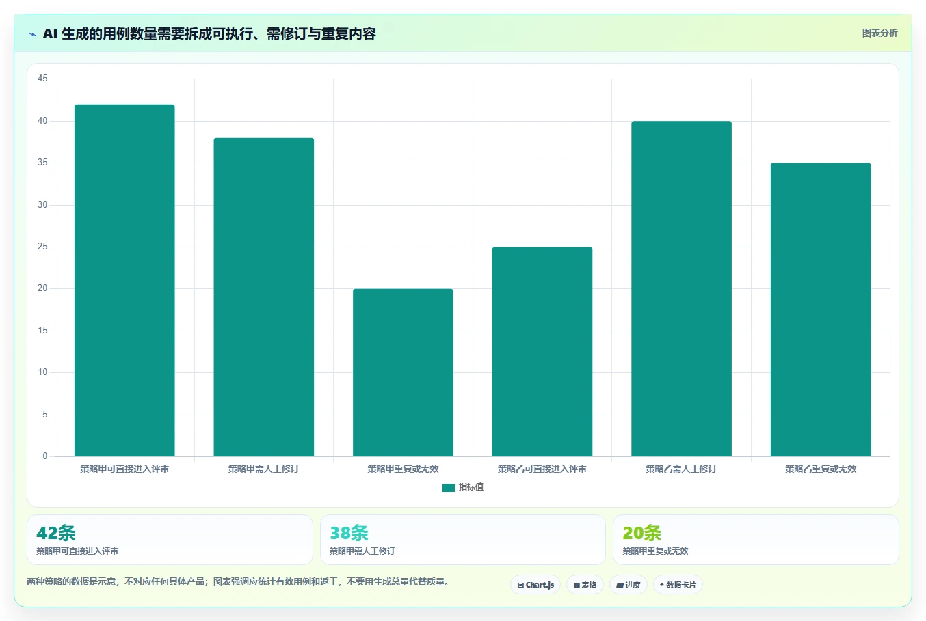Click the 表格 tag
The height and width of the screenshot is (621, 926).
[585, 585]
